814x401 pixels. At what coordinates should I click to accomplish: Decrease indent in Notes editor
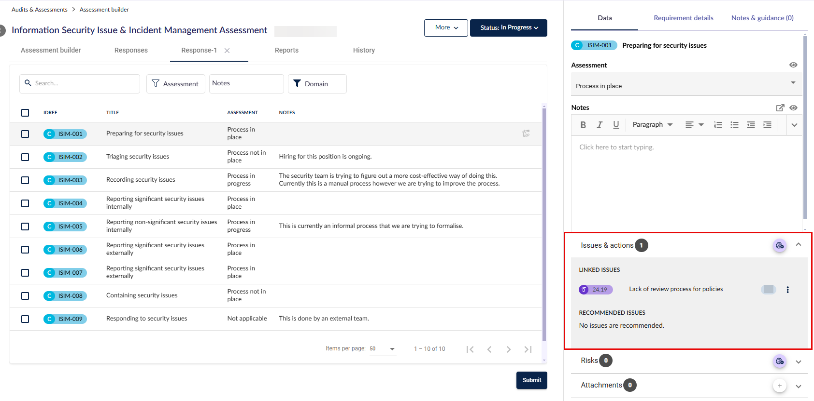(751, 125)
